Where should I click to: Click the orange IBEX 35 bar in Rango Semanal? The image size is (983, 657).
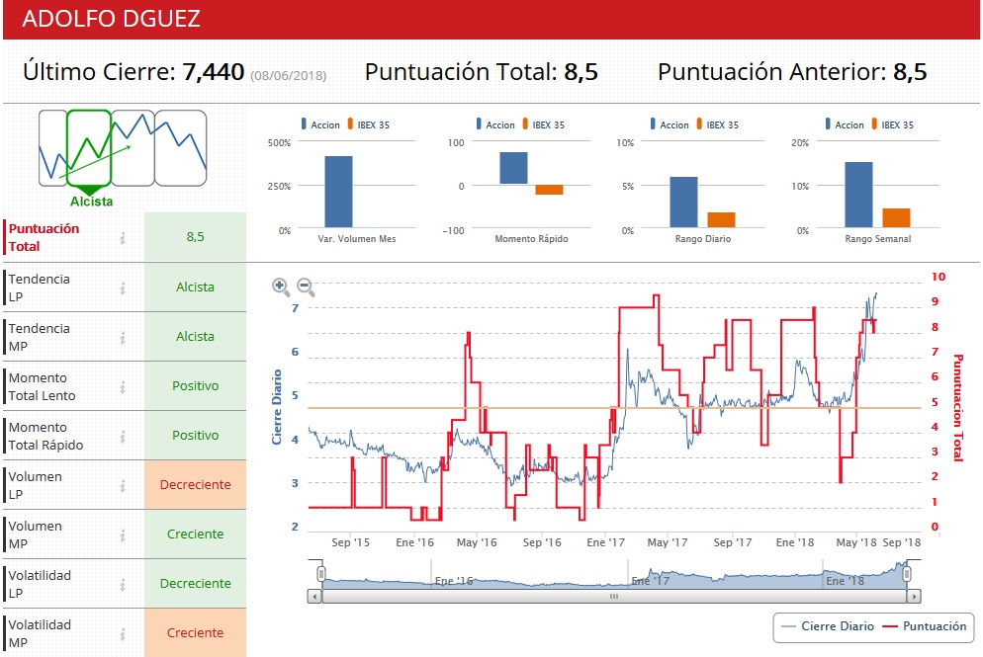coord(897,218)
